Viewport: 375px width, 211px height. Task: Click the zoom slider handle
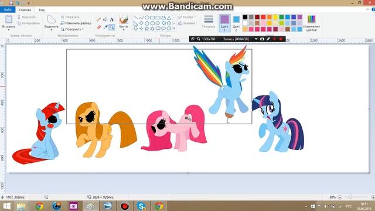tap(350, 197)
